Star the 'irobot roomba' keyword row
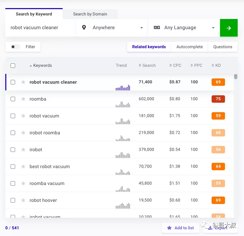This screenshot has height=236, width=244. [x=23, y=133]
